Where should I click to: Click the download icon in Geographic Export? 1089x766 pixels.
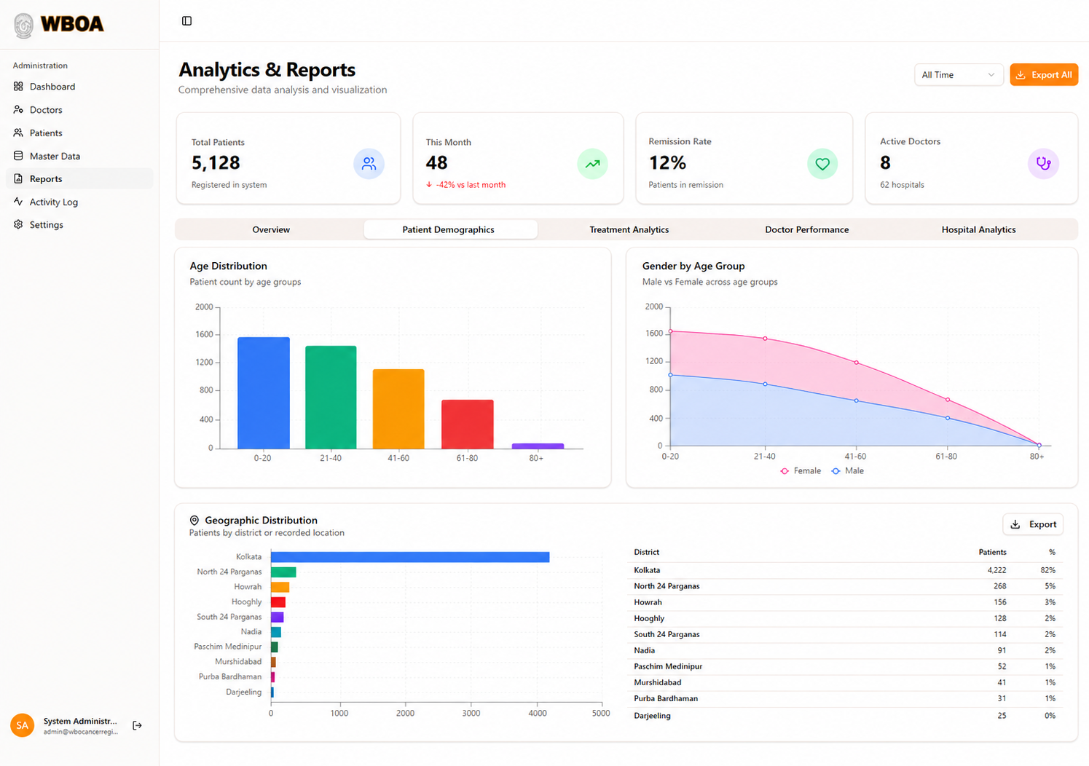[1015, 524]
